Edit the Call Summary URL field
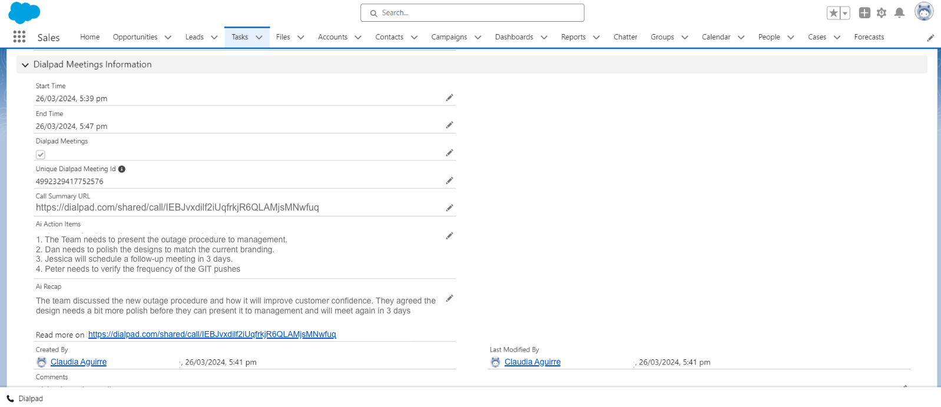The width and height of the screenshot is (941, 407). (449, 208)
